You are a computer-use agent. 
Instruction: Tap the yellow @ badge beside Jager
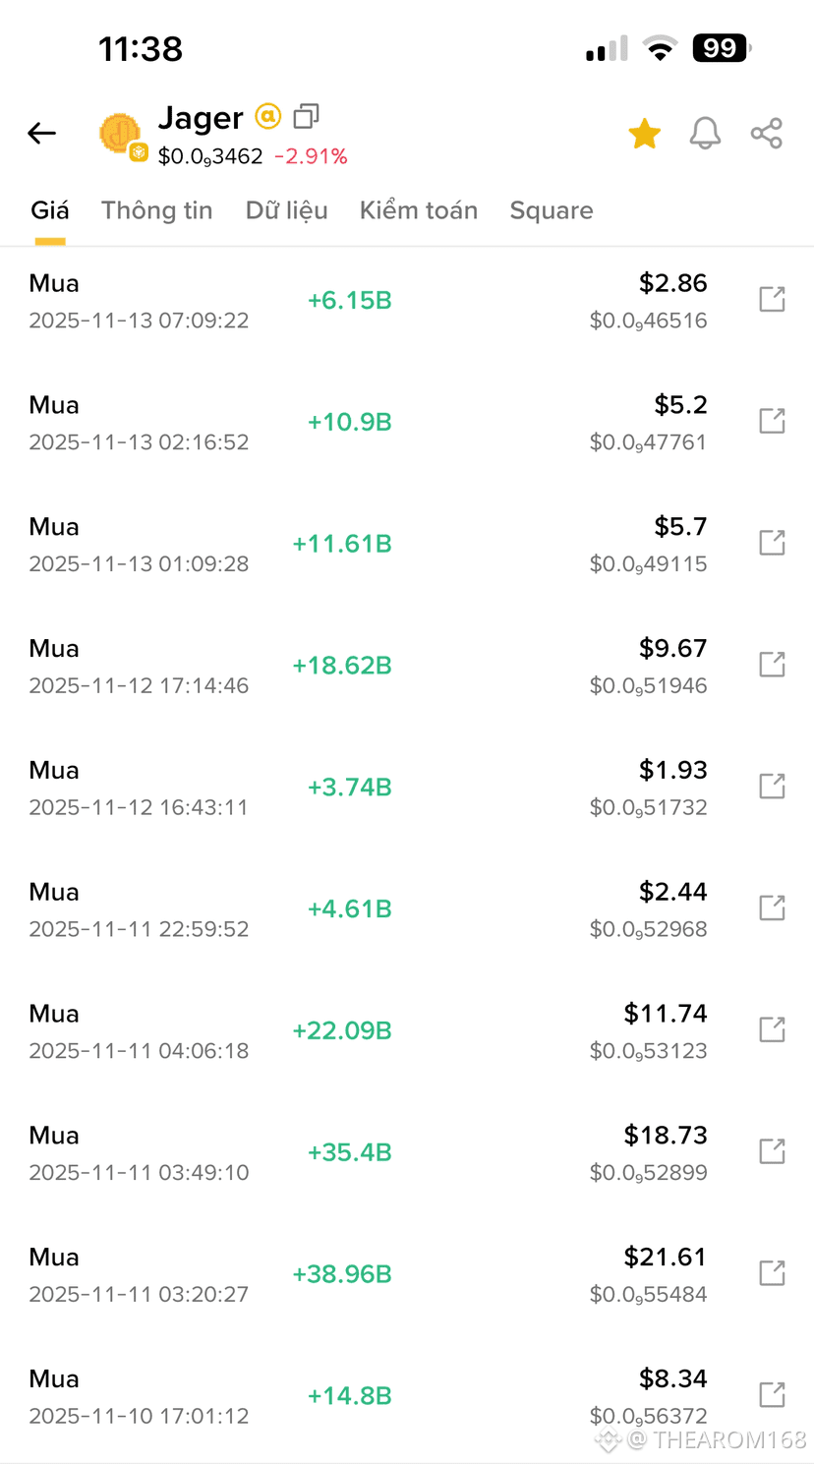(268, 117)
